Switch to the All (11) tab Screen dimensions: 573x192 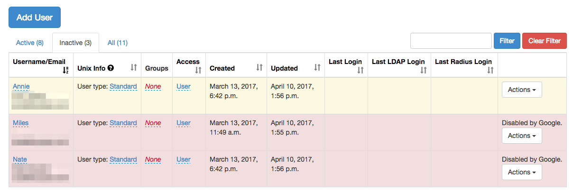coord(117,43)
